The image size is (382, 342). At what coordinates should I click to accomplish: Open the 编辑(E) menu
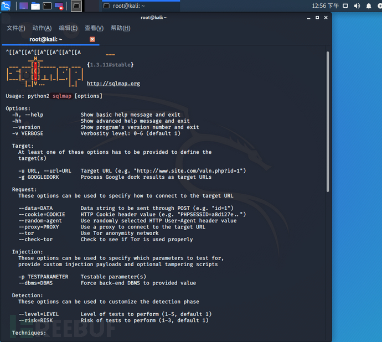coord(68,28)
